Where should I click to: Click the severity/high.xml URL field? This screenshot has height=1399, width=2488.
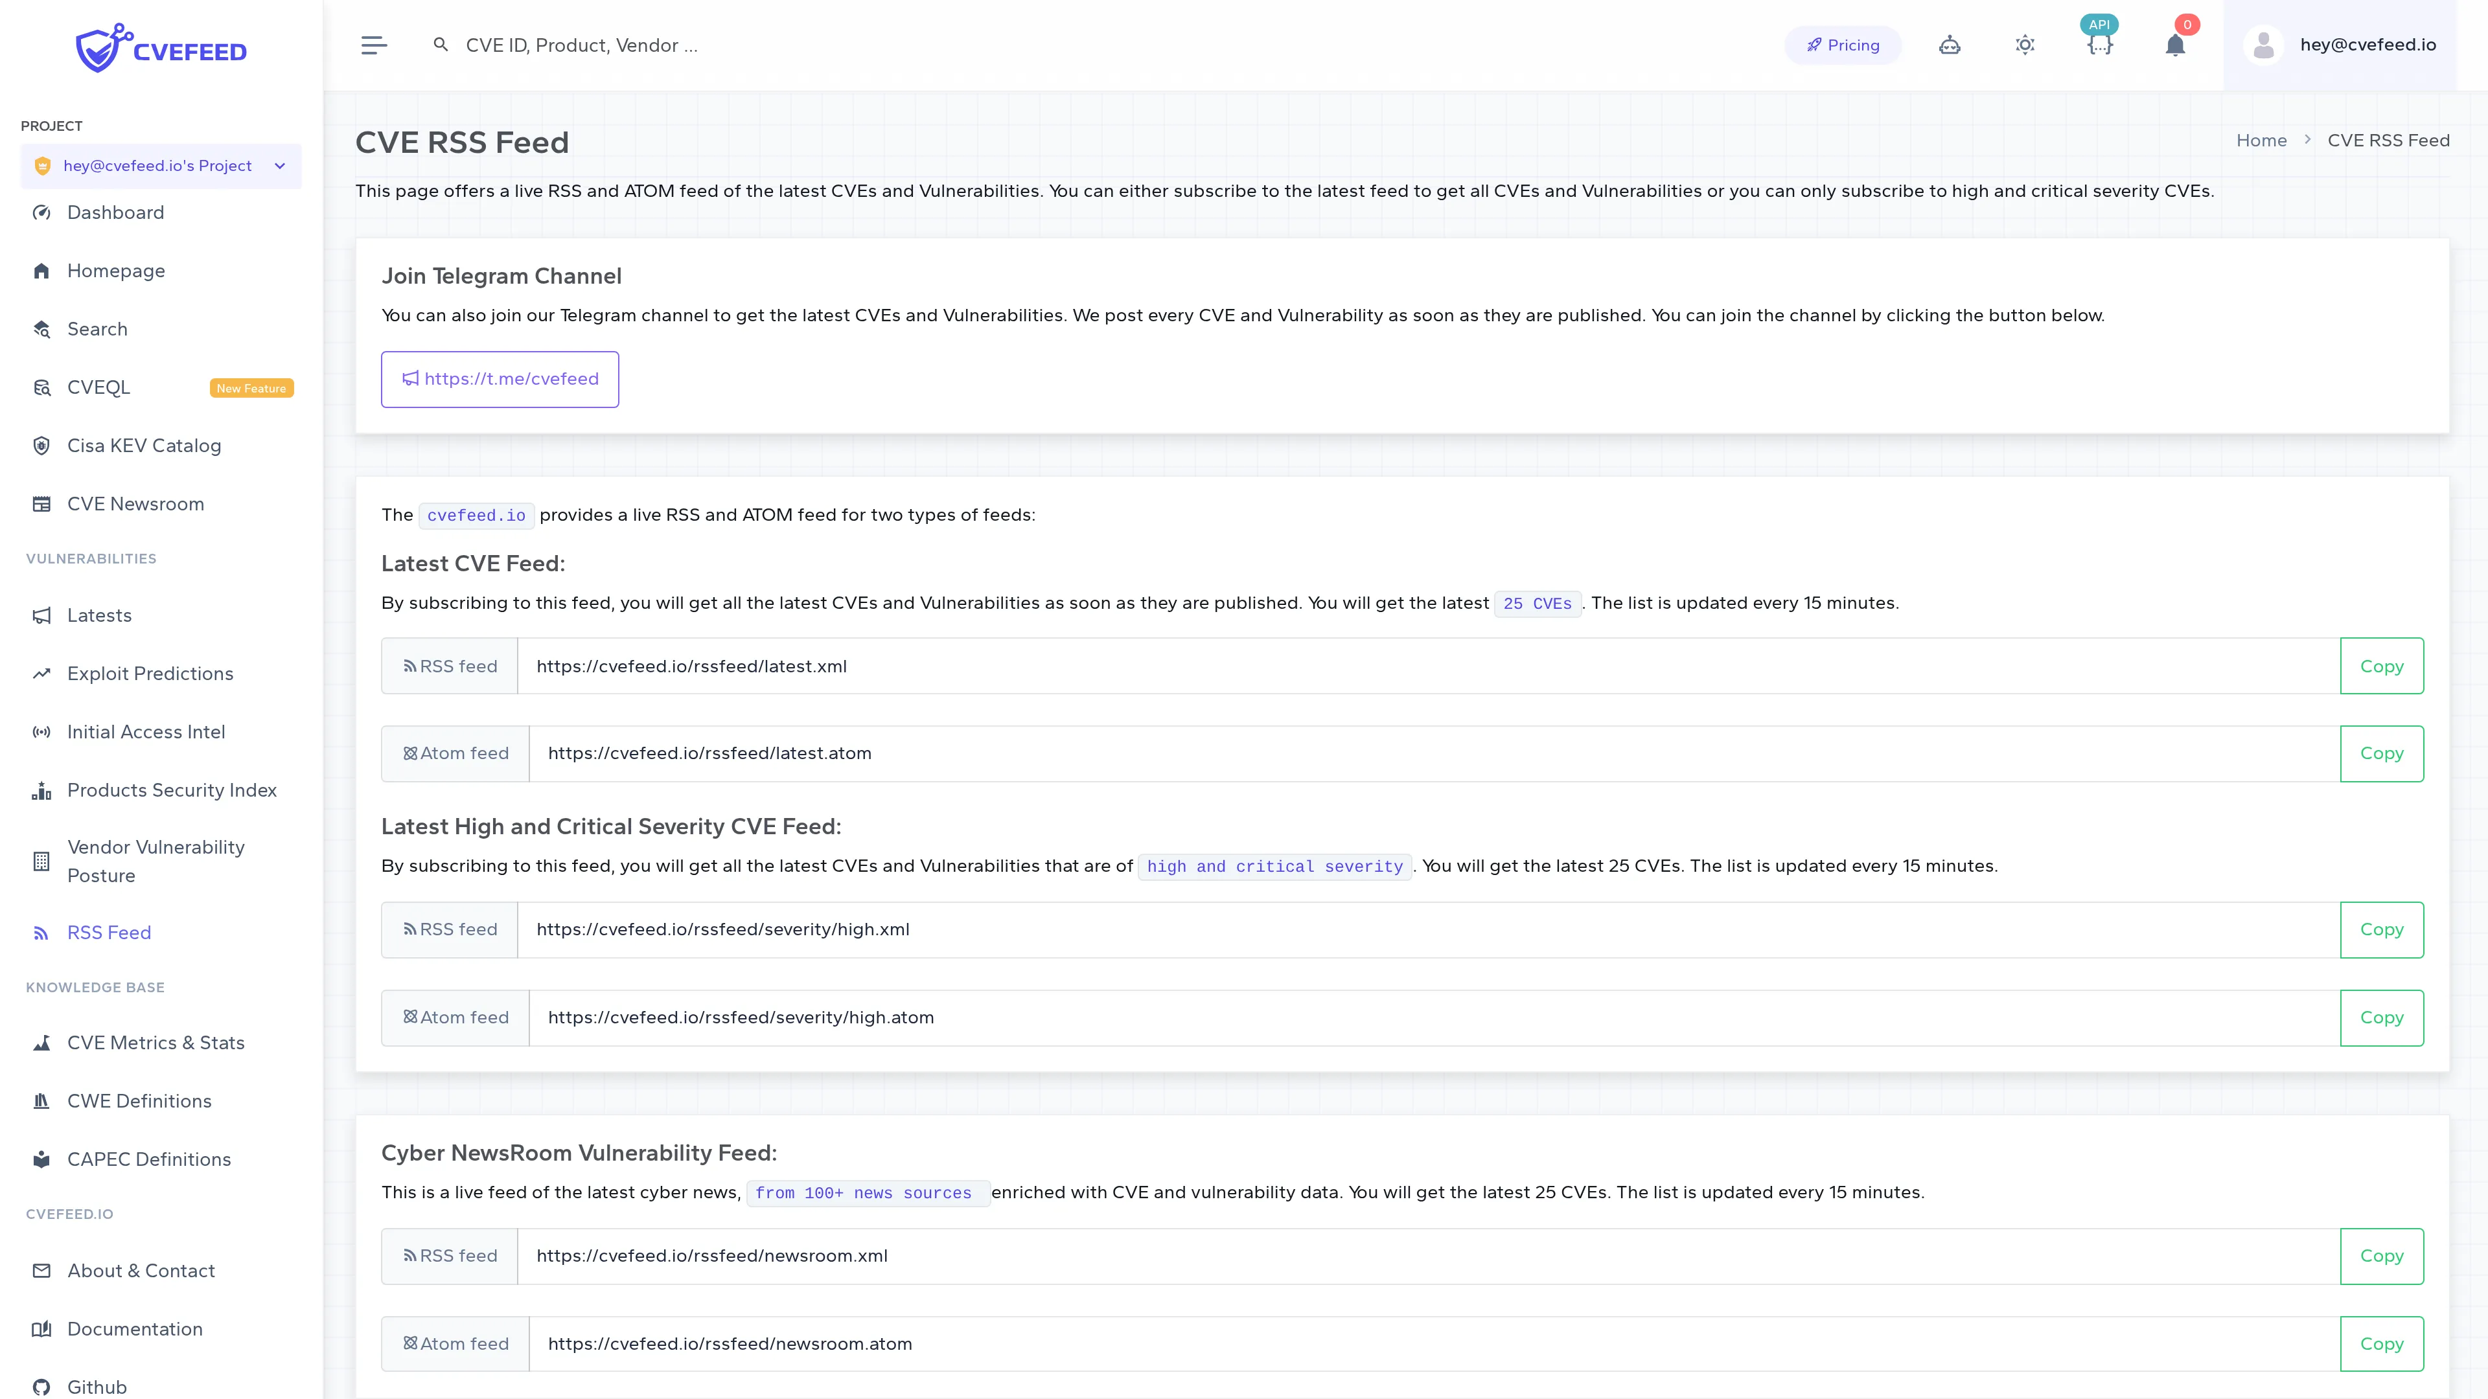pyautogui.click(x=1429, y=930)
